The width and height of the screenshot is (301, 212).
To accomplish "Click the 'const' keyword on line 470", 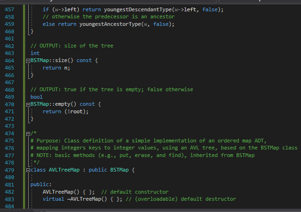I will 87,104.
